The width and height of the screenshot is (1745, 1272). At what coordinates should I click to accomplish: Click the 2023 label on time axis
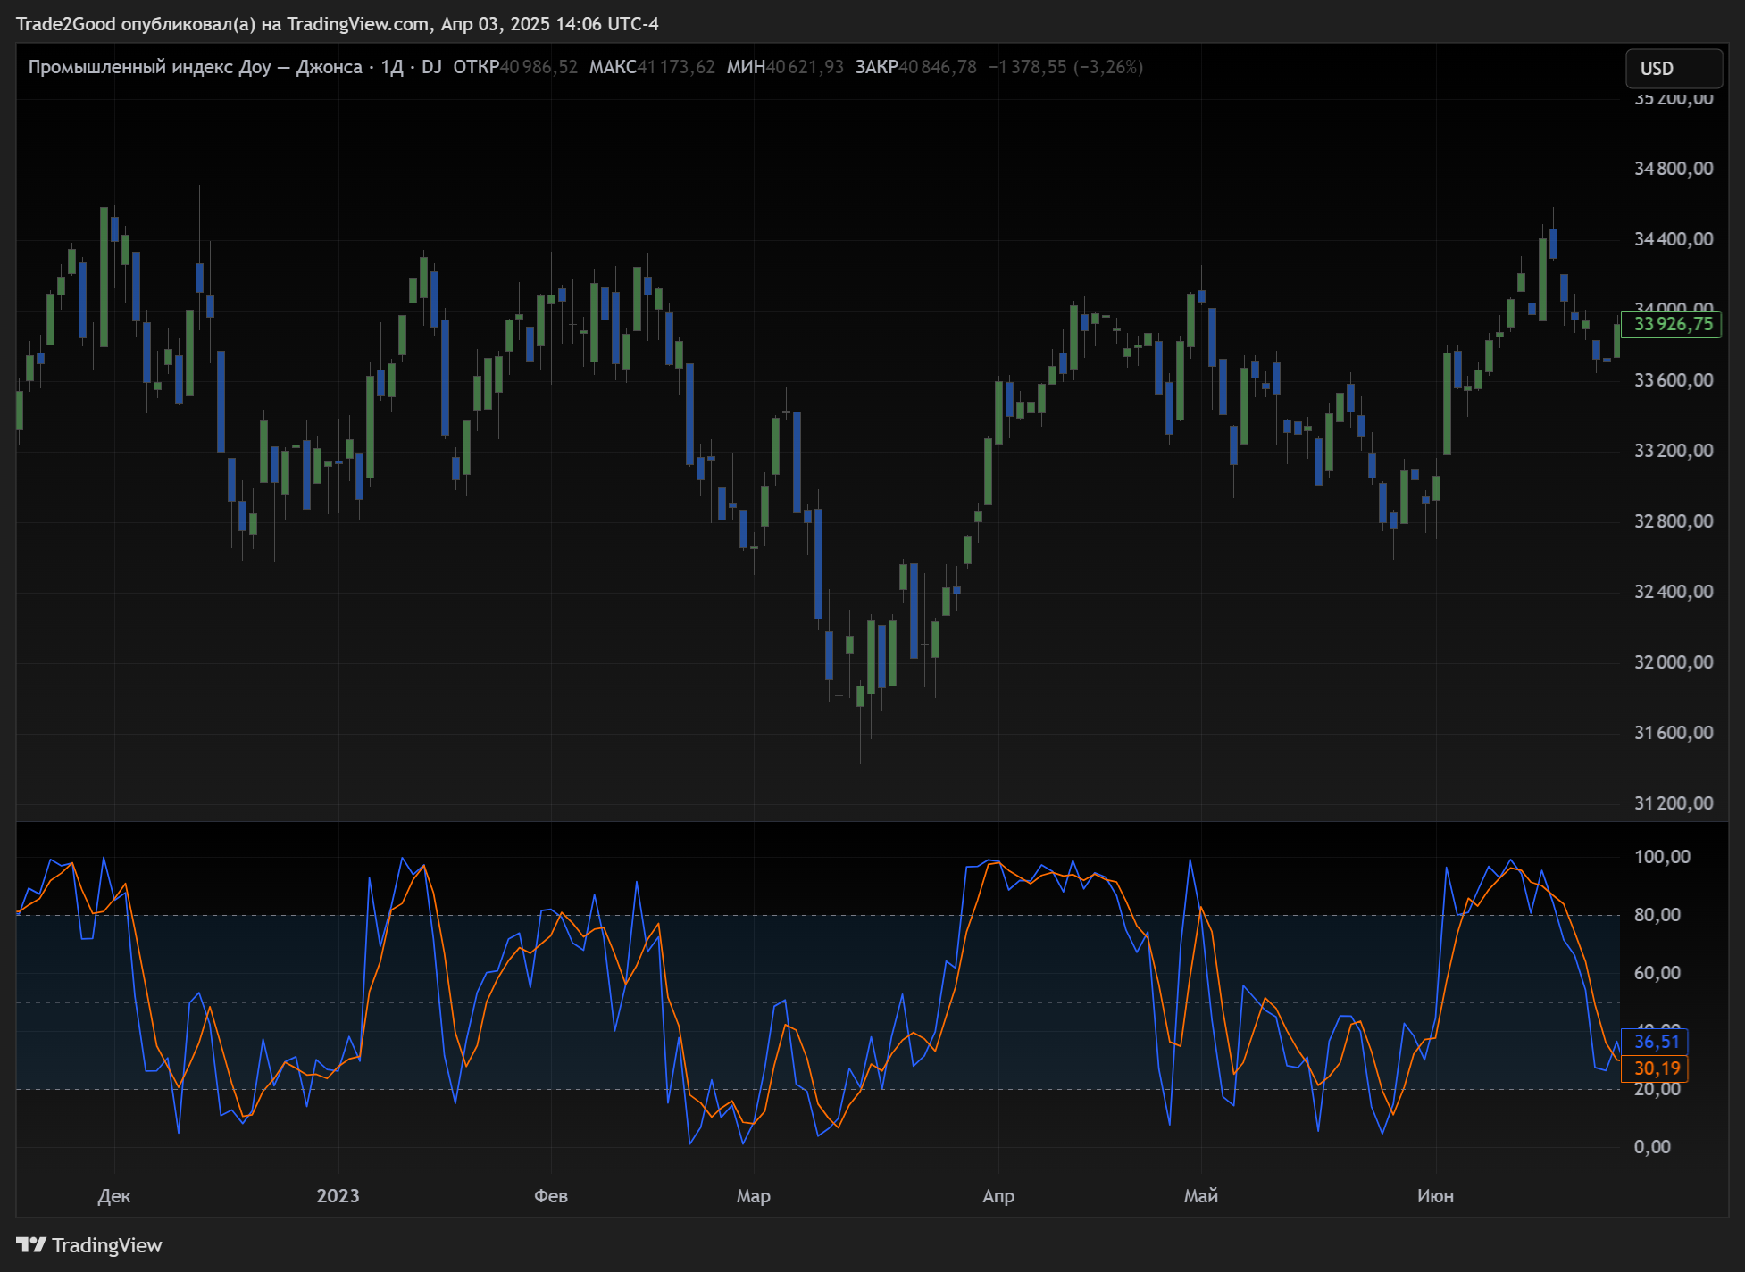point(338,1196)
